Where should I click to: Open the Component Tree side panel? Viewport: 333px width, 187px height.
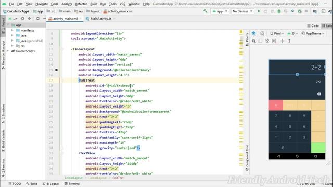(x=247, y=158)
